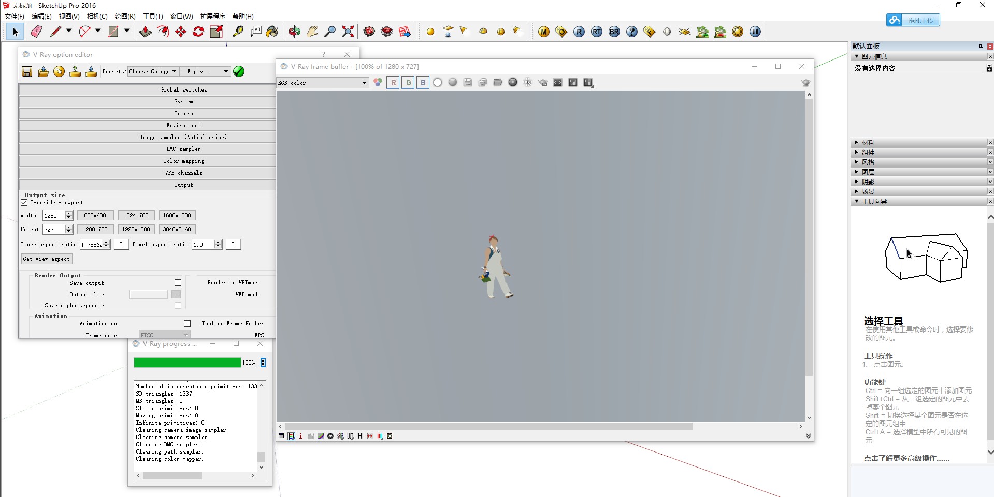Open the 文件(F) menu

(x=15, y=16)
